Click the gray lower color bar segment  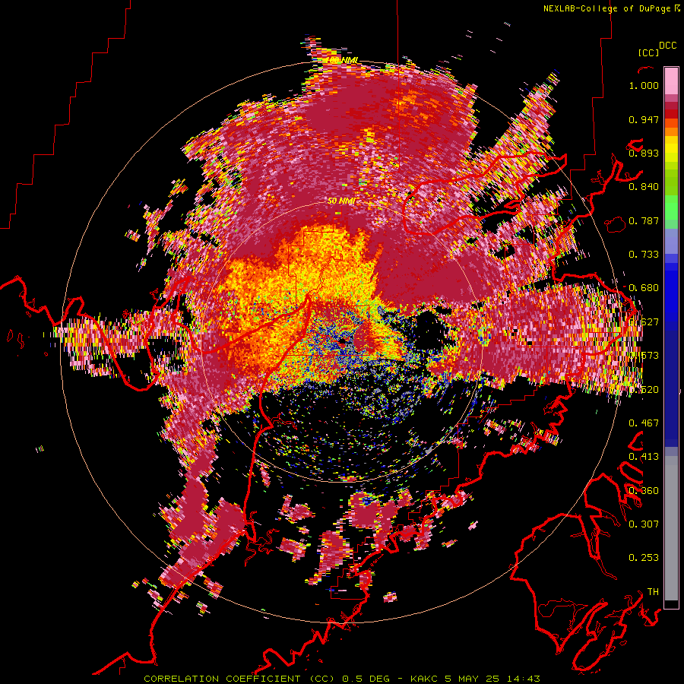[x=671, y=528]
